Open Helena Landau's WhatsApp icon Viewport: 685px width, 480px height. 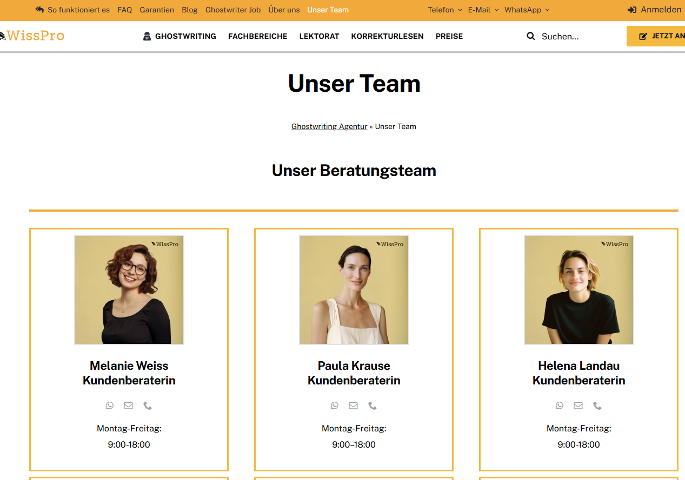560,405
